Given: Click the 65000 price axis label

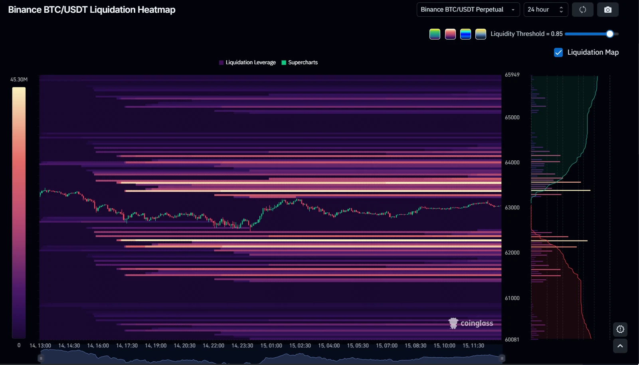Looking at the screenshot, I should (512, 118).
